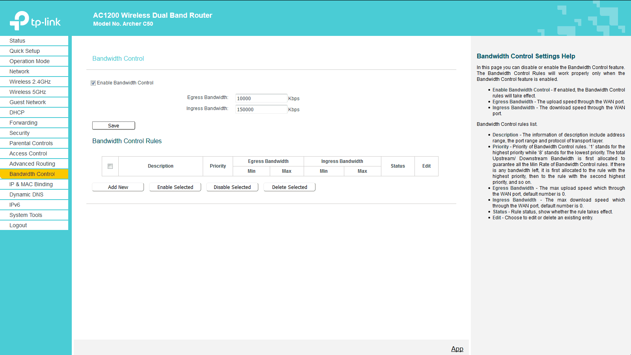Click the Priority column header
This screenshot has width=631, height=355.
tap(218, 166)
